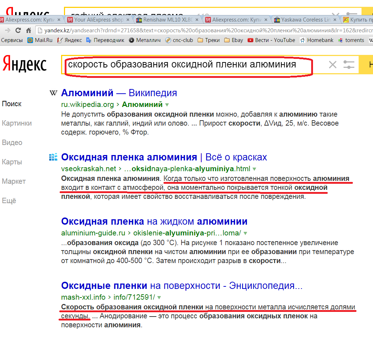Expand the dropdown arrow after ru.wikipedia.org Алюминий
Viewport: 373px width, 337px height.
[x=167, y=105]
